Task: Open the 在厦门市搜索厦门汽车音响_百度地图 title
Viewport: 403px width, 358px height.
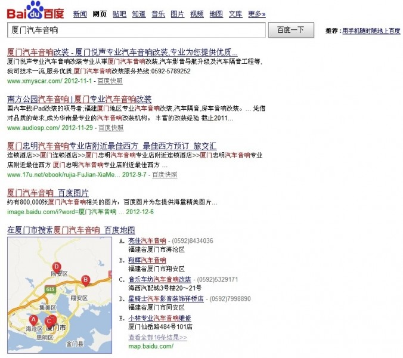Action: [71, 230]
